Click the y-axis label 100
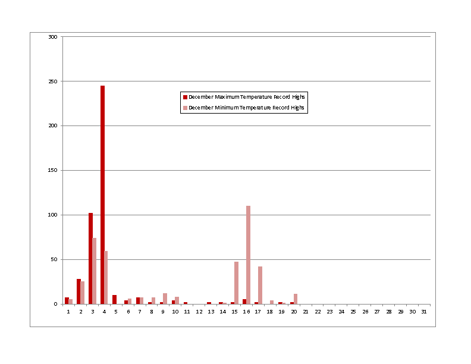 (53, 215)
